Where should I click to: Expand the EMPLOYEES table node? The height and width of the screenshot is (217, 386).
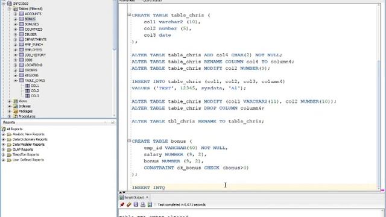16,49
